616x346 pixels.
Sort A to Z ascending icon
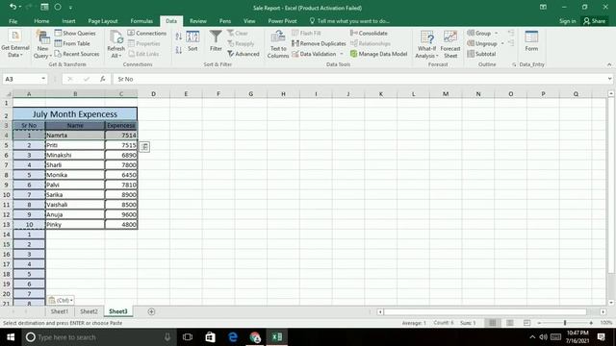pyautogui.click(x=179, y=37)
